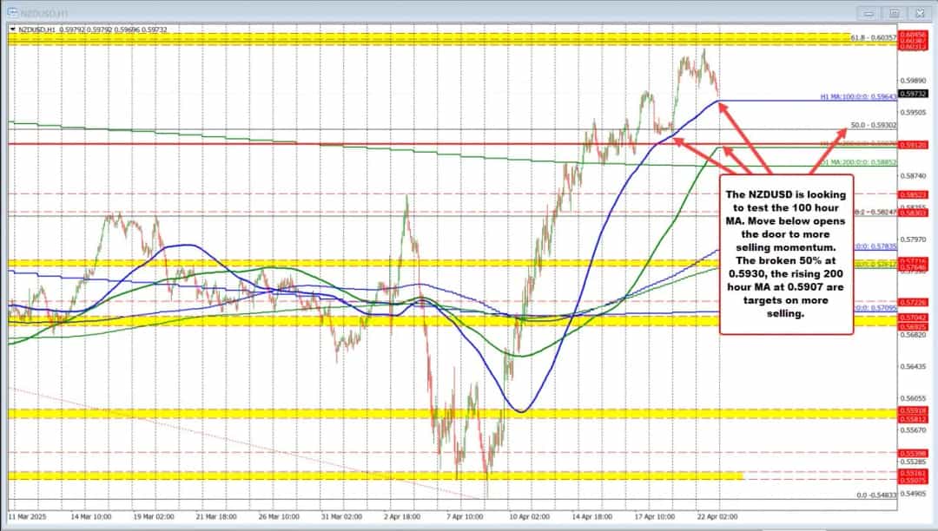Open the quote dropdown arrow beside NZDUSD,H1

[13, 29]
